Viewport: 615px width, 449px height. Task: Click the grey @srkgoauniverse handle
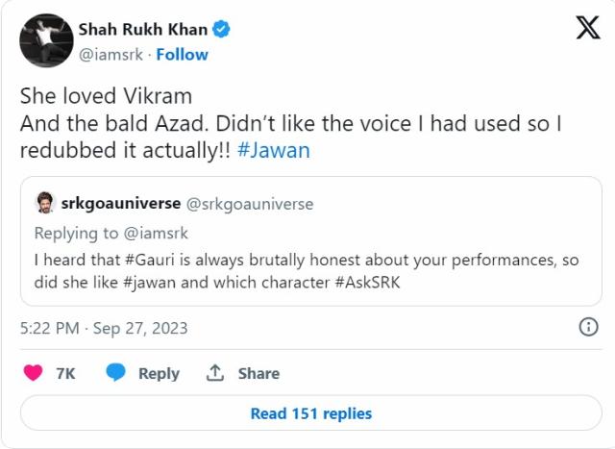249,203
